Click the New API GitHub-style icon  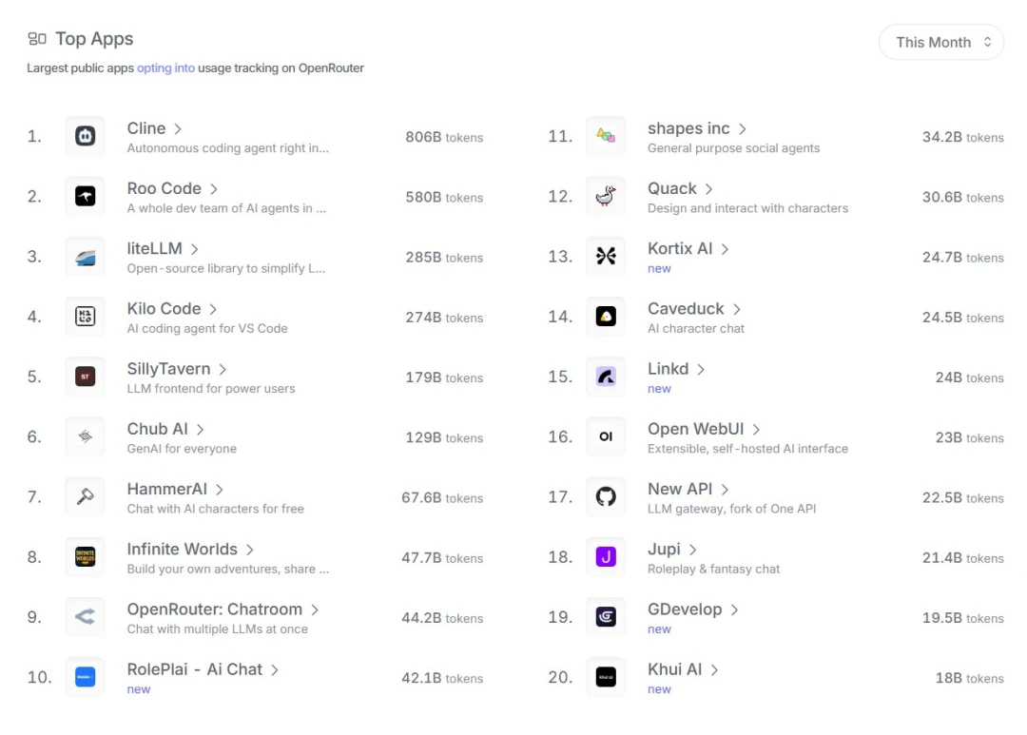pos(606,496)
